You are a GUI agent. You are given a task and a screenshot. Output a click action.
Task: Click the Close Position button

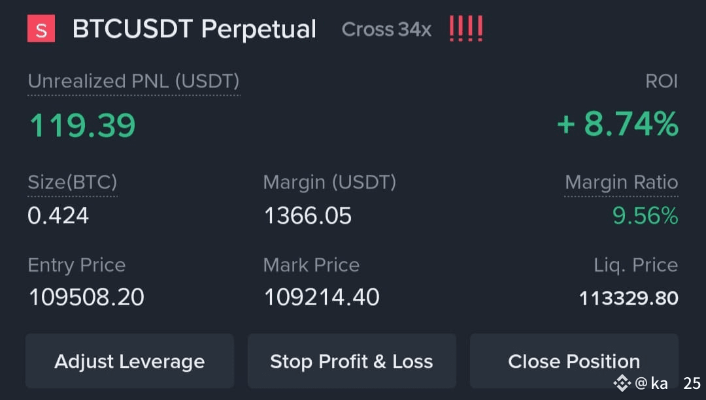(x=574, y=361)
